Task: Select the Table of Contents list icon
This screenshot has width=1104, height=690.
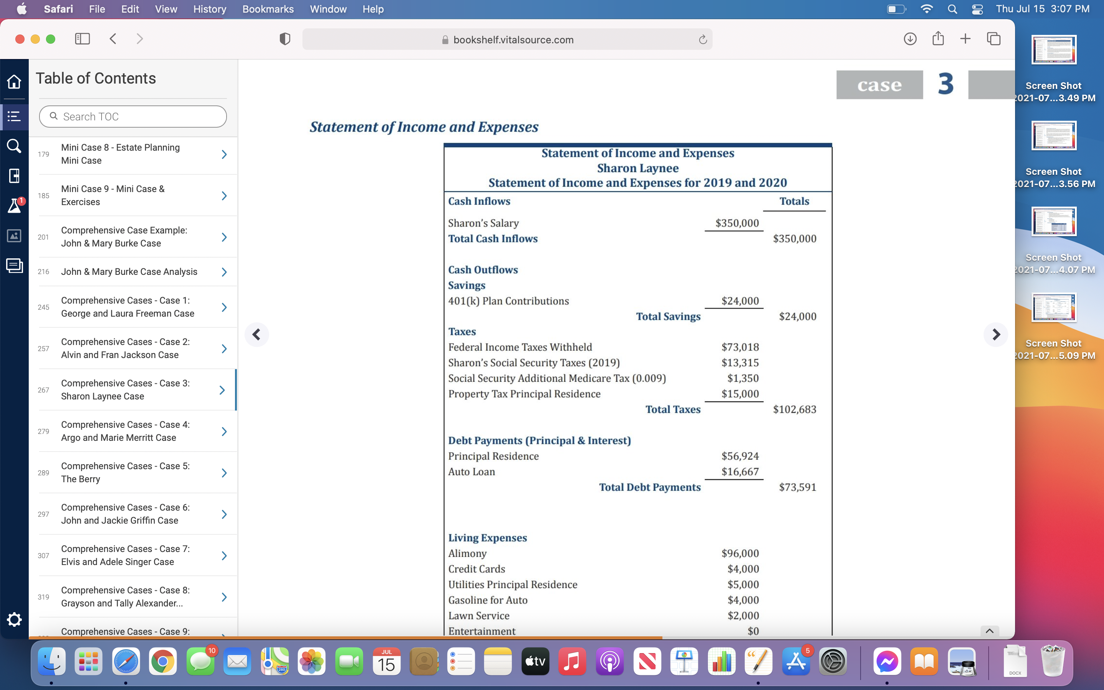Action: pos(14,117)
